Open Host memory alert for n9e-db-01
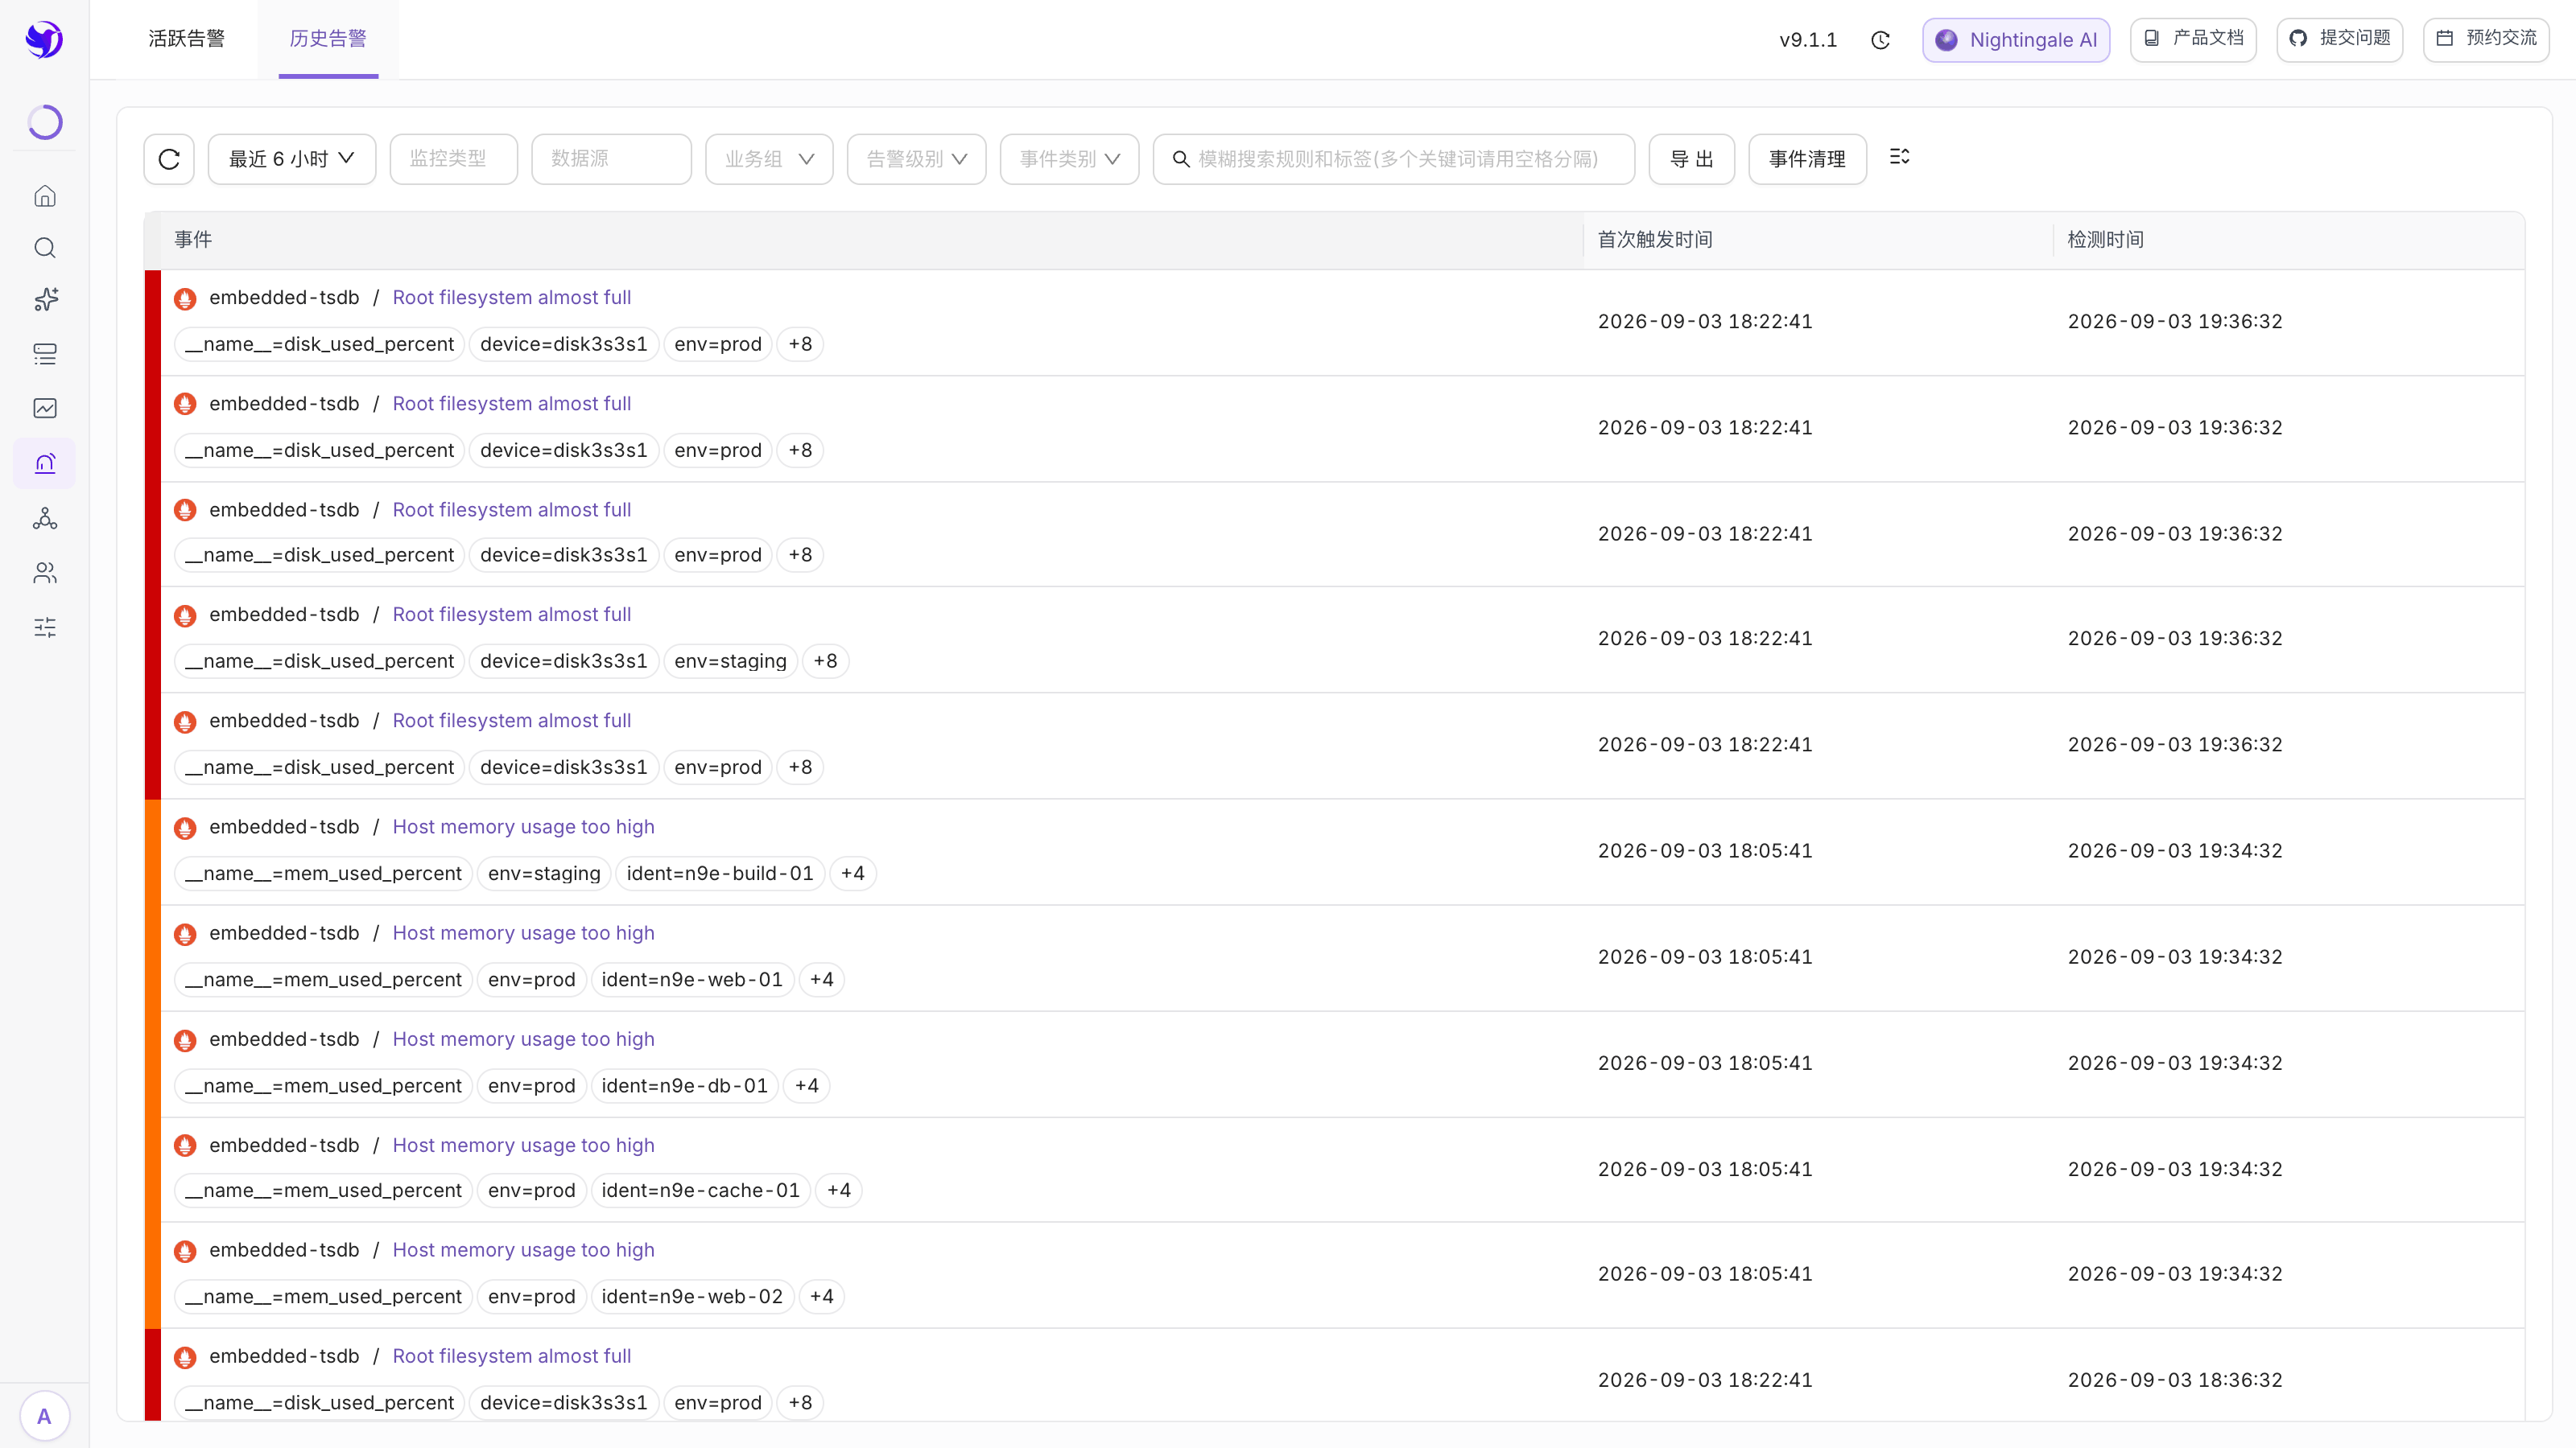This screenshot has width=2576, height=1448. (523, 1039)
